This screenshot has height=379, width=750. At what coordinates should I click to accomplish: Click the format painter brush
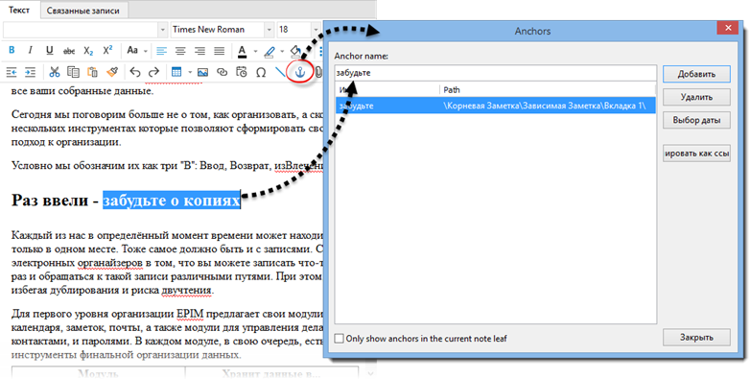(x=112, y=72)
